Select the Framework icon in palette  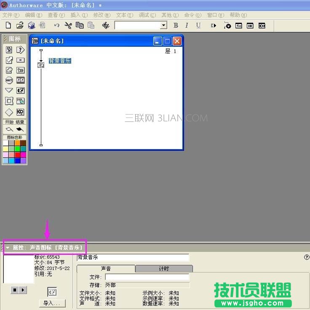(9, 101)
